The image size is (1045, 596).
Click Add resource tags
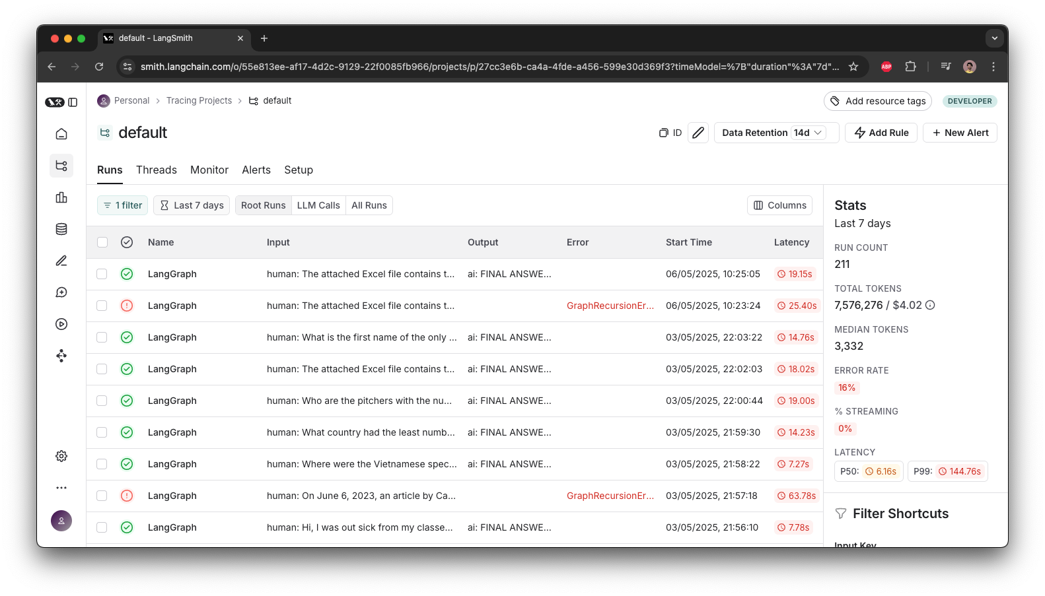click(878, 101)
